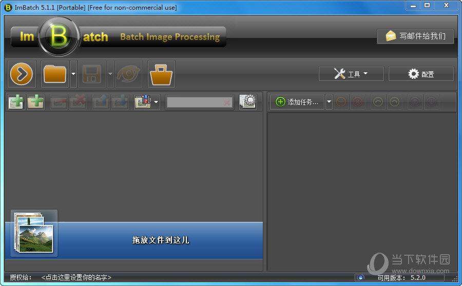The image size is (462, 286).
Task: Click the 拖放文件到这儿 drop area
Action: [134, 240]
